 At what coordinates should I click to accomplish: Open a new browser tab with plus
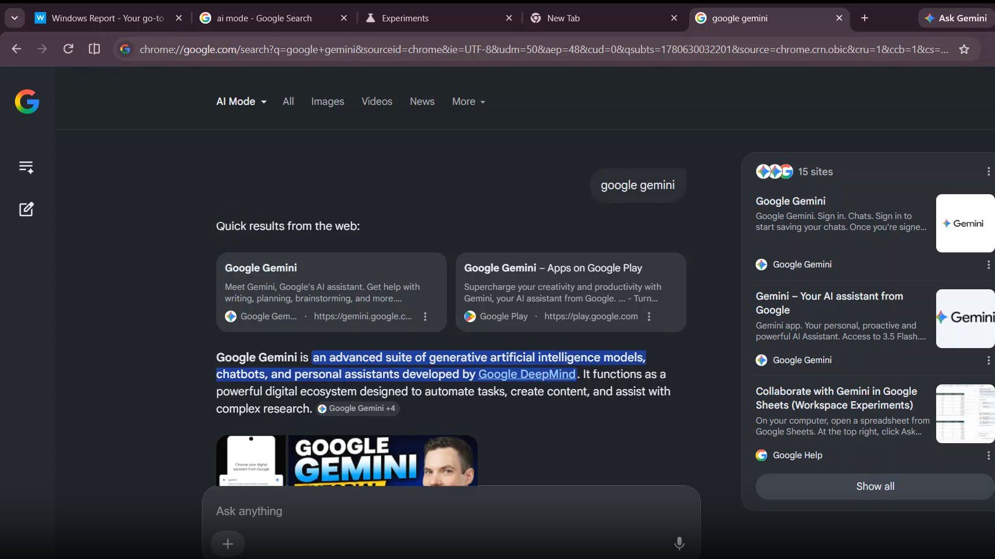pyautogui.click(x=865, y=18)
